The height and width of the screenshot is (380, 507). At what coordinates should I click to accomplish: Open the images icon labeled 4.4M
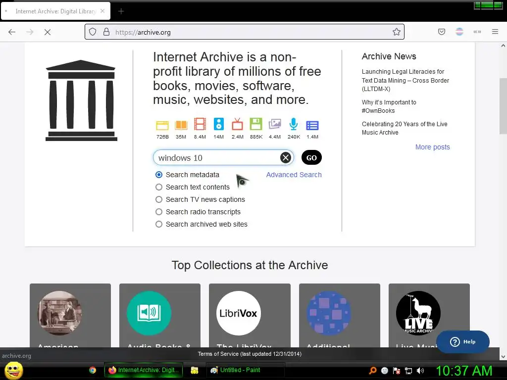(275, 124)
